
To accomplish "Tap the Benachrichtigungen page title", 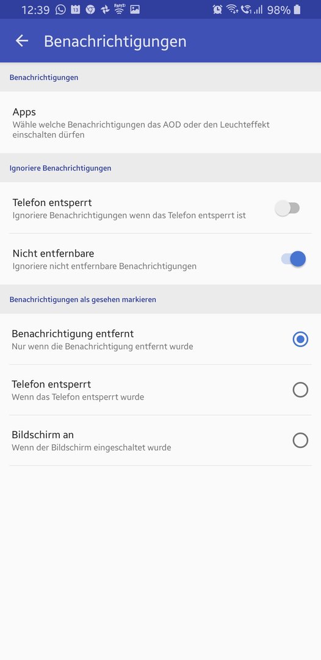I will pos(115,42).
